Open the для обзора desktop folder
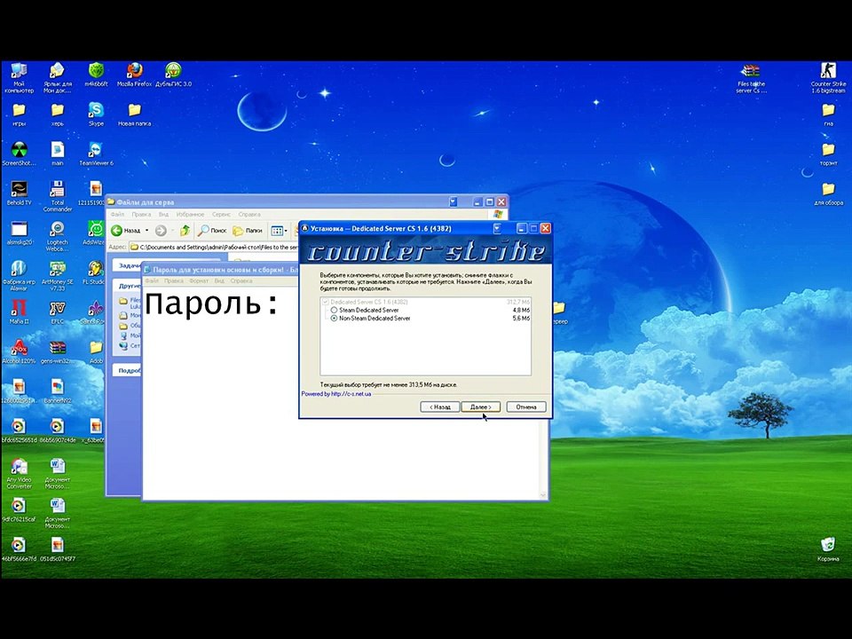Image resolution: width=852 pixels, height=639 pixels. (828, 193)
